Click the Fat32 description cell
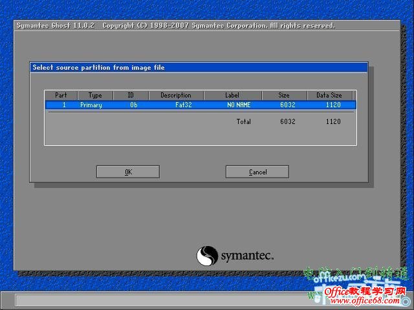 [184, 105]
